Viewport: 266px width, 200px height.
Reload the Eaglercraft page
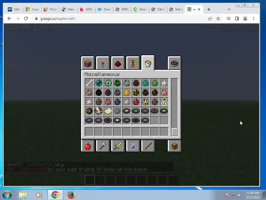click(x=26, y=18)
